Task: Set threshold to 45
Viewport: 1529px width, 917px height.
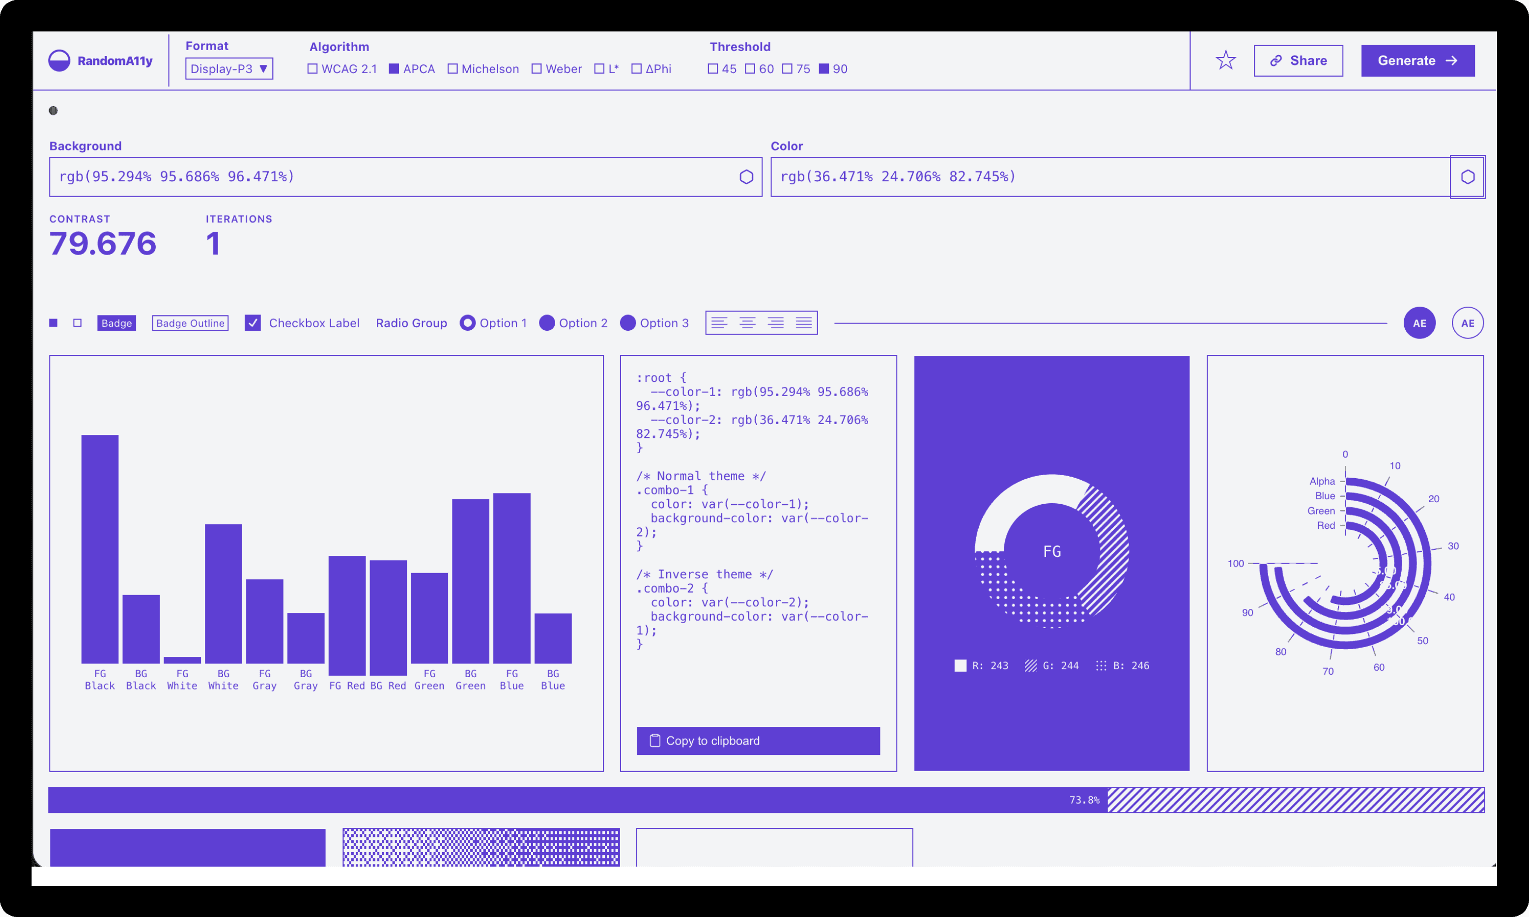Action: coord(713,69)
